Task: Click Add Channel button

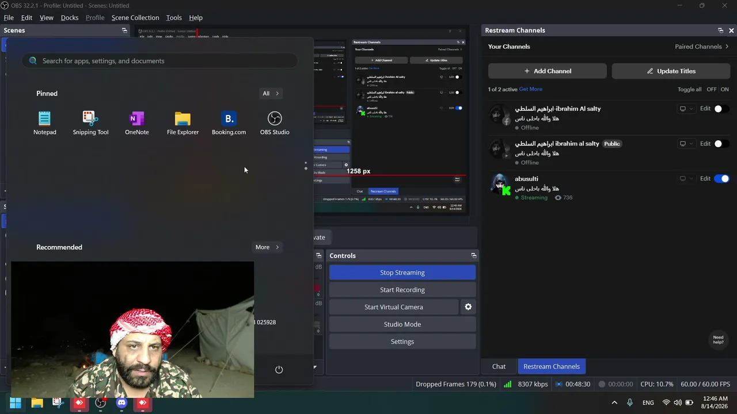Action: tap(548, 71)
